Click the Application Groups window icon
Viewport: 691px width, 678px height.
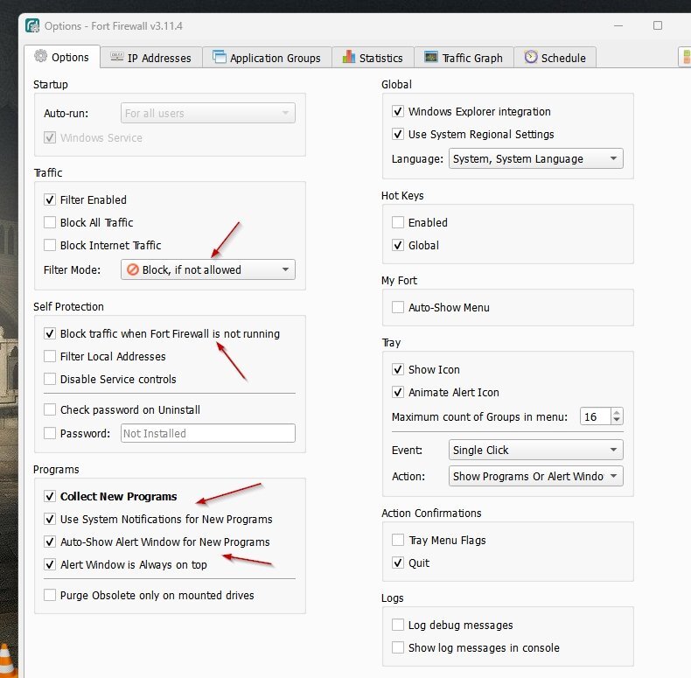[219, 57]
